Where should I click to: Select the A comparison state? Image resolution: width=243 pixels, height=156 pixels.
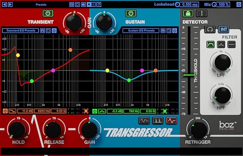click(89, 4)
